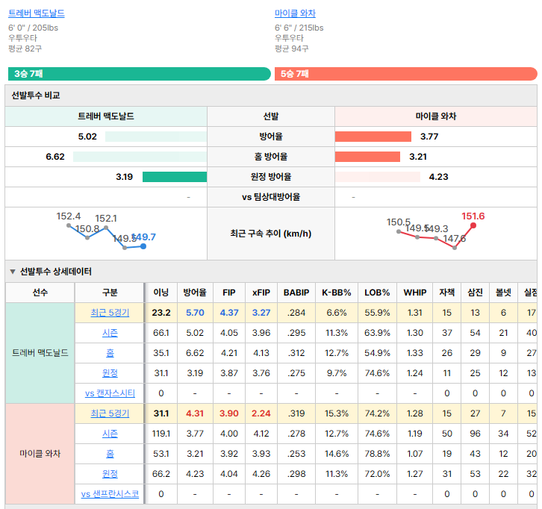Click the 자책 column header
Image resolution: width=542 pixels, height=509 pixels.
click(447, 293)
